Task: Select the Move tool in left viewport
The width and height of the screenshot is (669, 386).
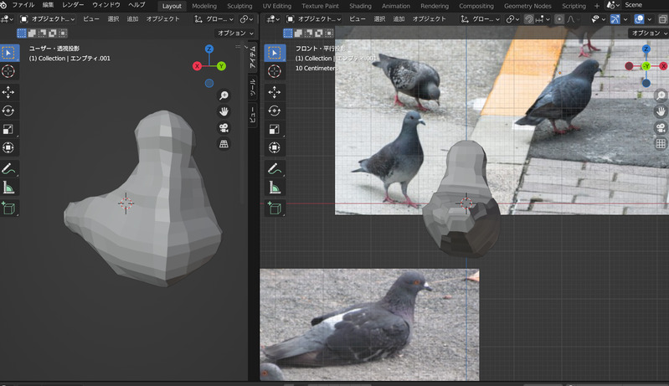Action: pos(8,91)
